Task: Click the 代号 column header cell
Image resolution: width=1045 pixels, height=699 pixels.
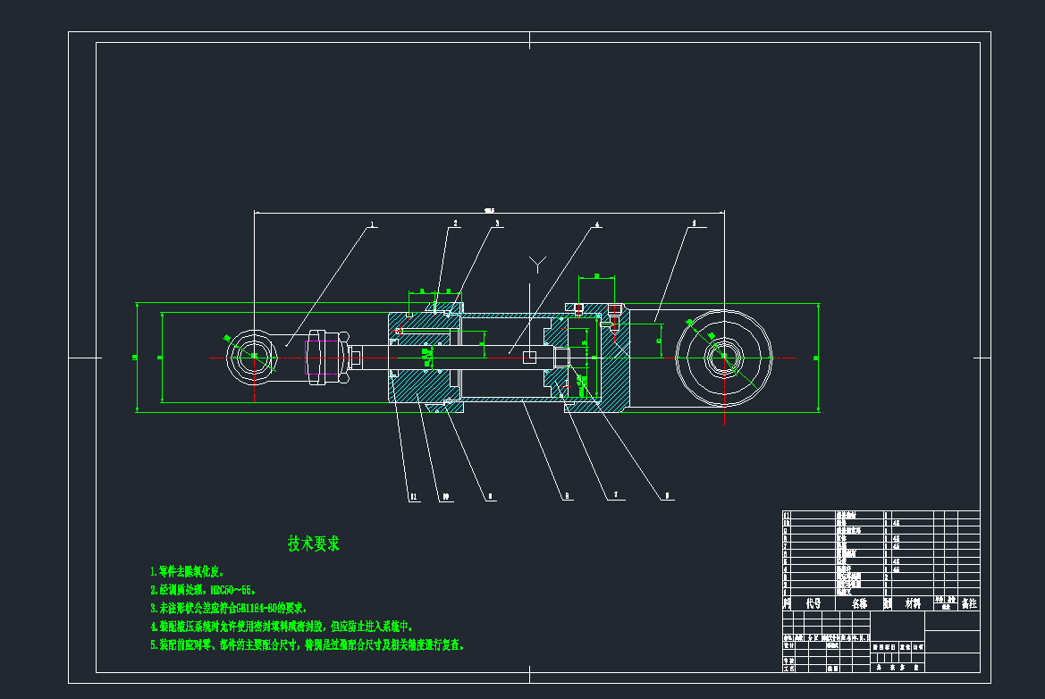Action: coord(812,602)
